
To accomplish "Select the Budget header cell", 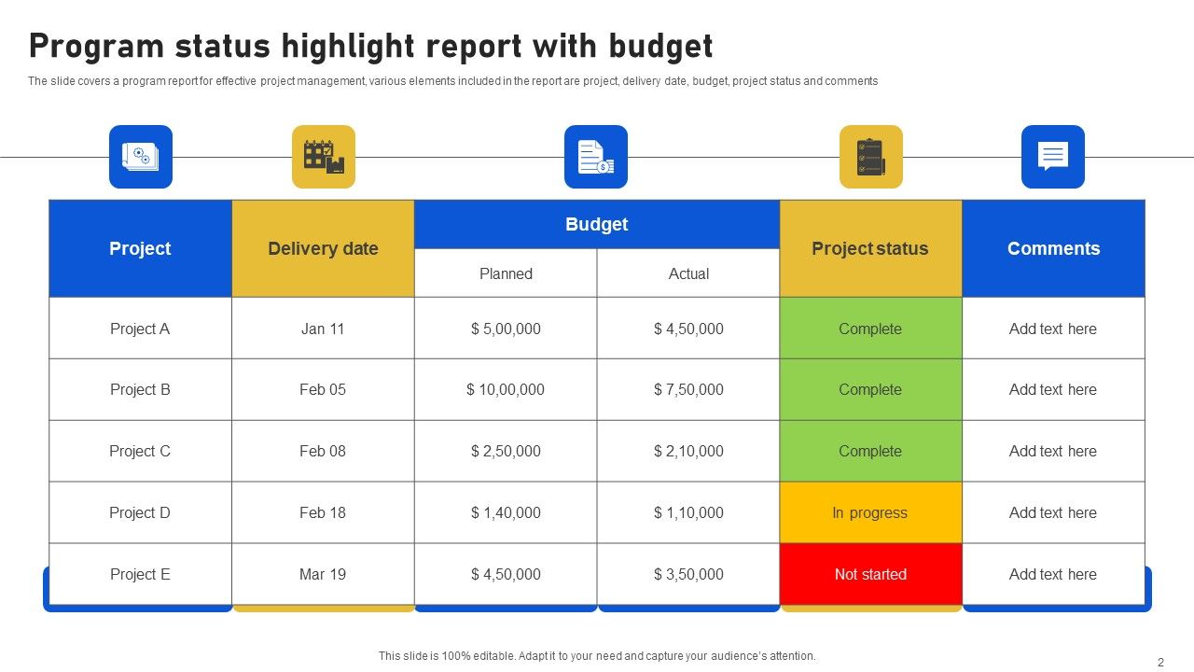I will point(597,224).
